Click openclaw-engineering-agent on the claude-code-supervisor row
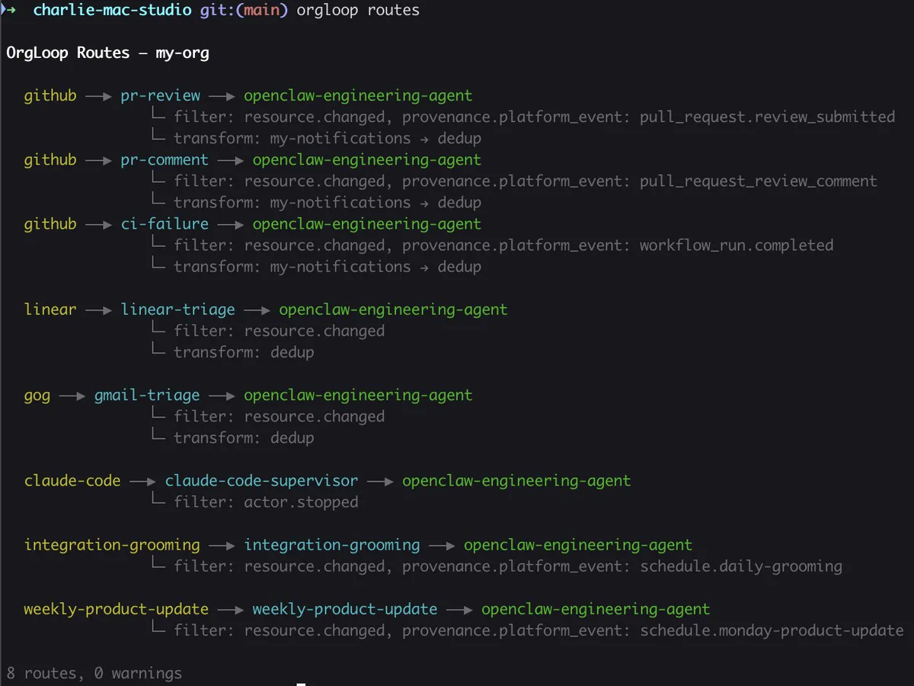 click(x=516, y=481)
